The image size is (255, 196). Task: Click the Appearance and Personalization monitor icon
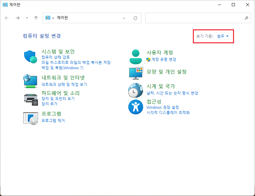point(135,73)
